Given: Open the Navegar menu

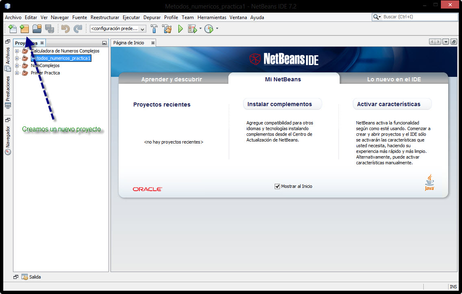Looking at the screenshot, I should pyautogui.click(x=60, y=17).
